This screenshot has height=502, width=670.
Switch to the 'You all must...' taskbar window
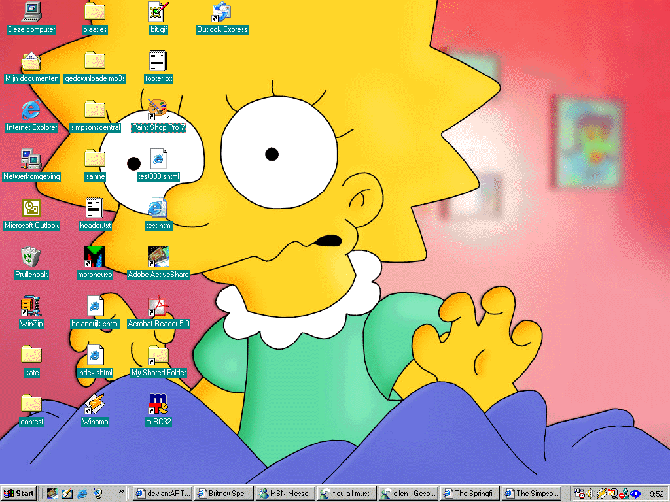pos(347,494)
